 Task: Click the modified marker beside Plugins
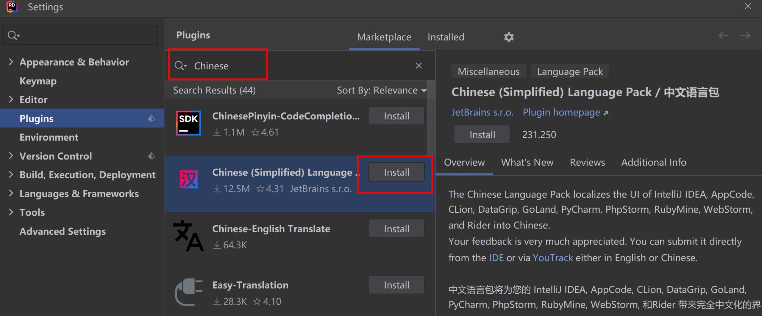pos(152,119)
